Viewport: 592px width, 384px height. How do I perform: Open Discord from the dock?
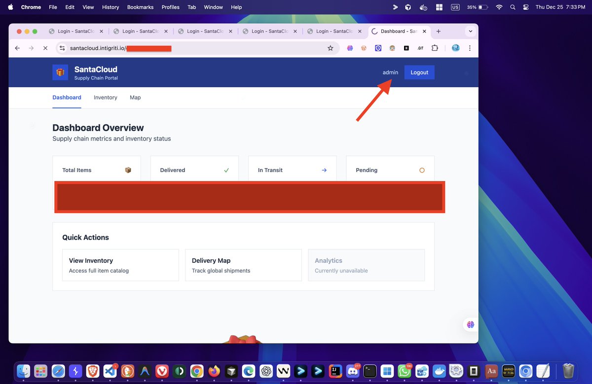coord(353,371)
